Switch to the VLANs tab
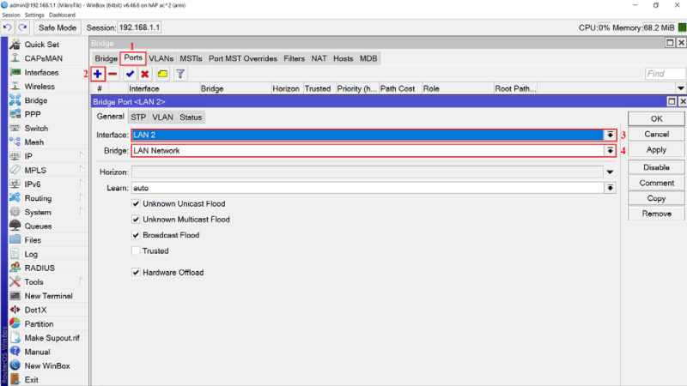The width and height of the screenshot is (687, 386). tap(161, 58)
